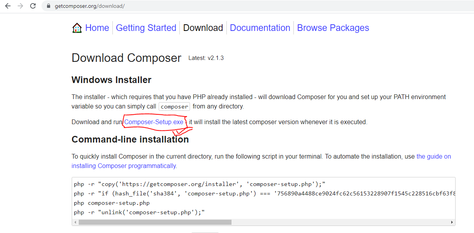474x233 pixels.
Task: Open the Documentation link
Action: click(260, 28)
